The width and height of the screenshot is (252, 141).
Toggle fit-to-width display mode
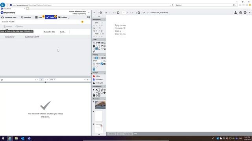(96, 58)
